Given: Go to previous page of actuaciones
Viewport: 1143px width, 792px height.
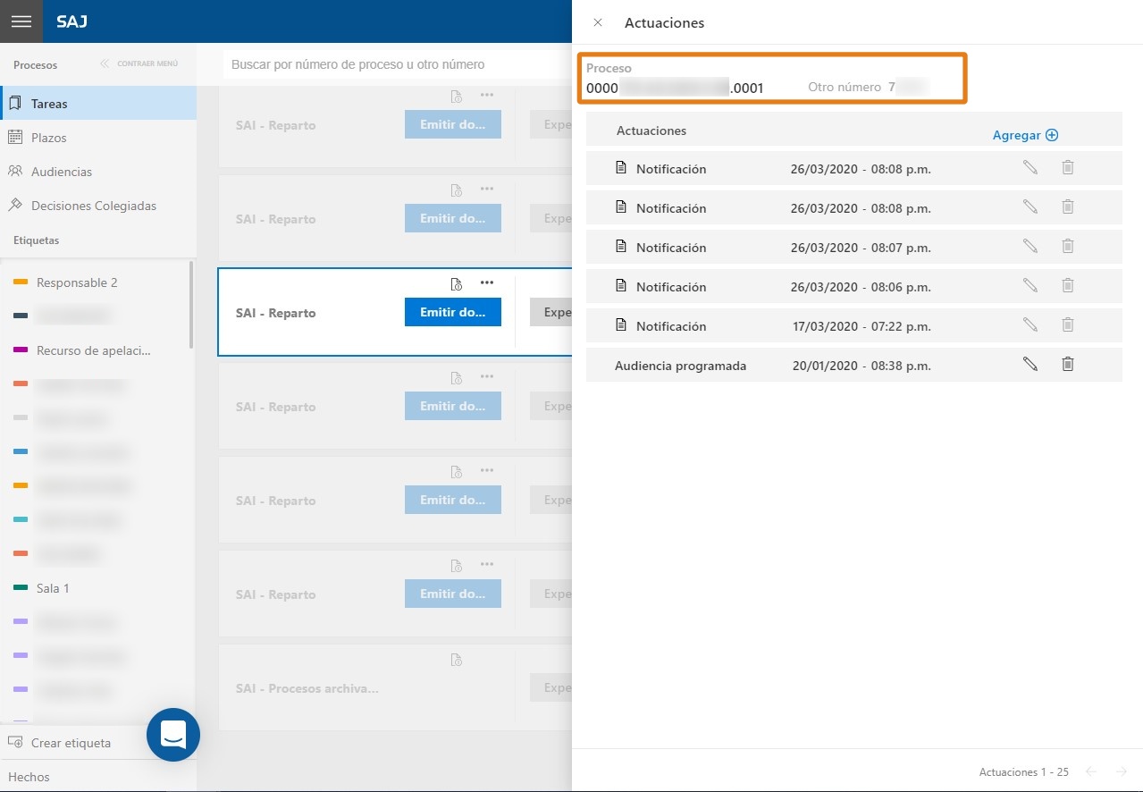Looking at the screenshot, I should (x=1090, y=771).
